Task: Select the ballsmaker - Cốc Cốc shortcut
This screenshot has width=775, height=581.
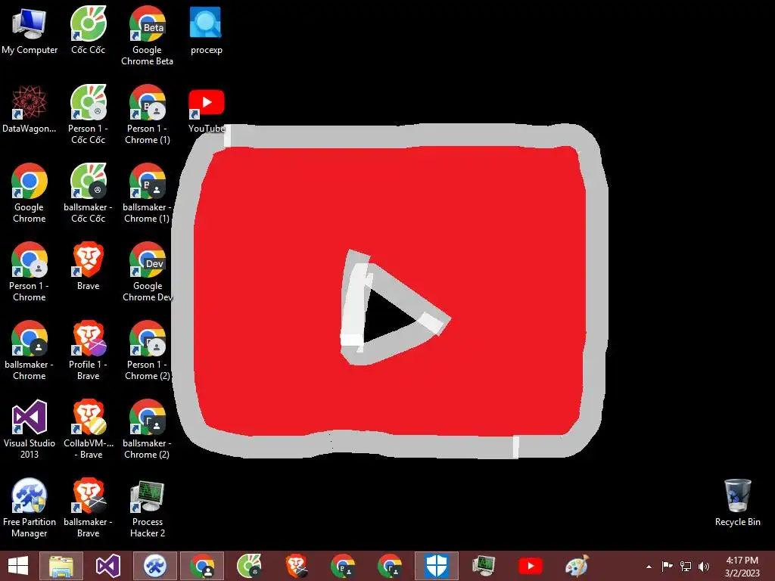Action: tap(88, 193)
